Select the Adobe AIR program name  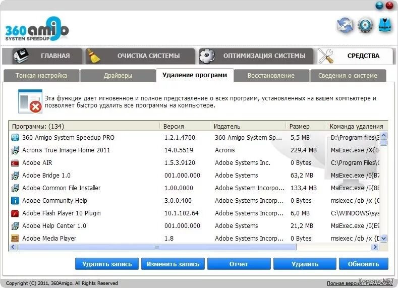click(37, 162)
